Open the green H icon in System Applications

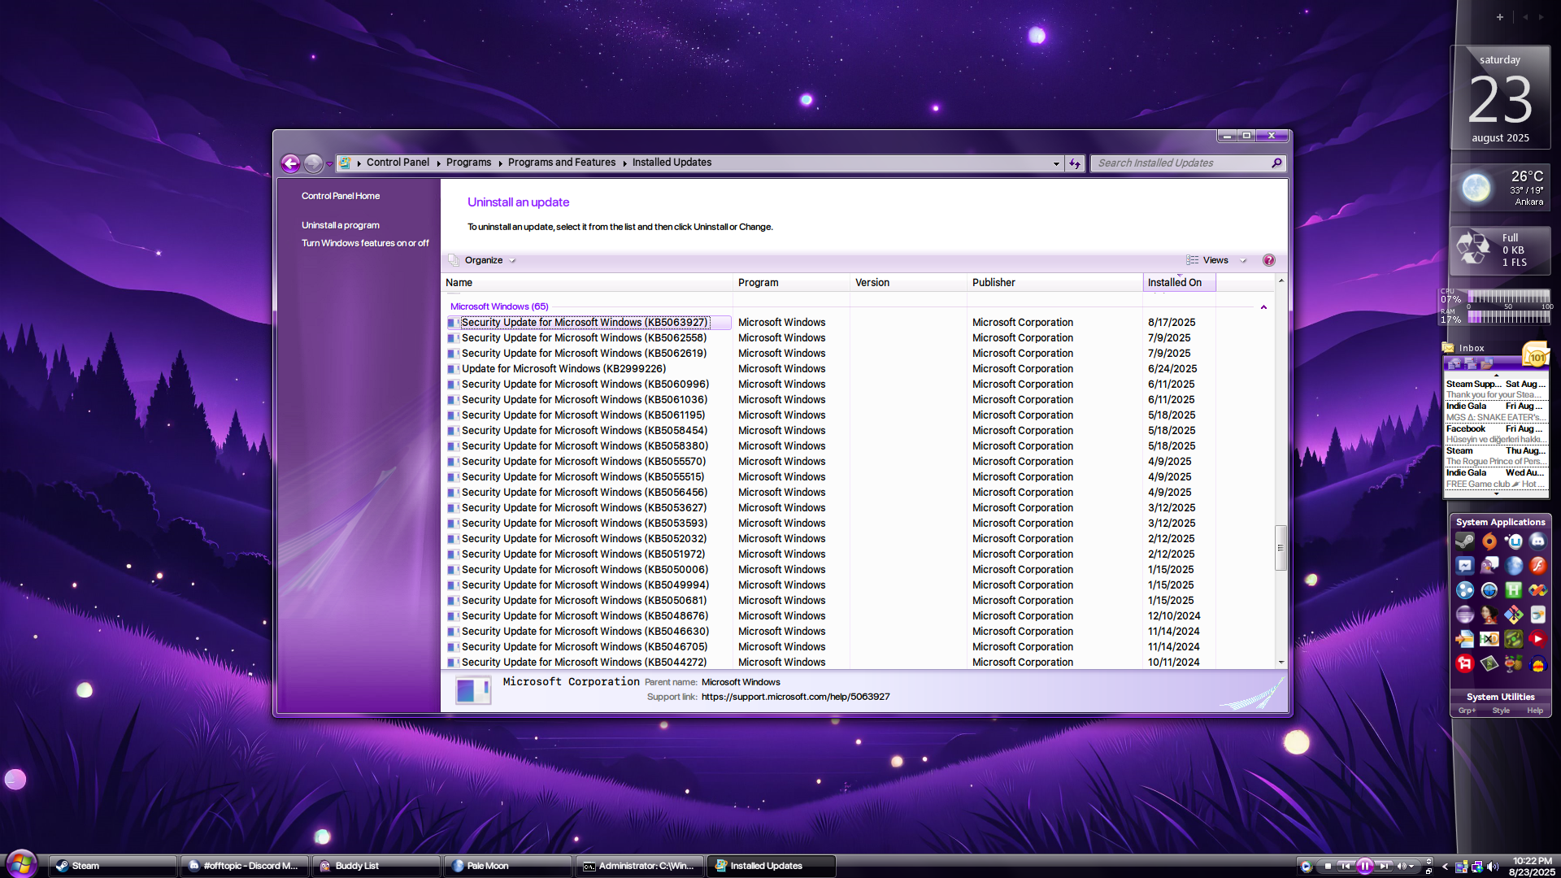click(1513, 590)
